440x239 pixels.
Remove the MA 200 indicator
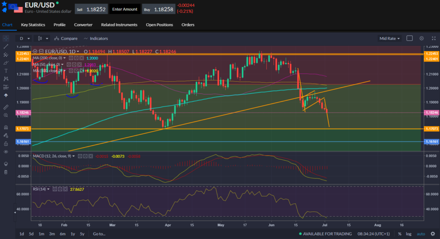(x=81, y=58)
